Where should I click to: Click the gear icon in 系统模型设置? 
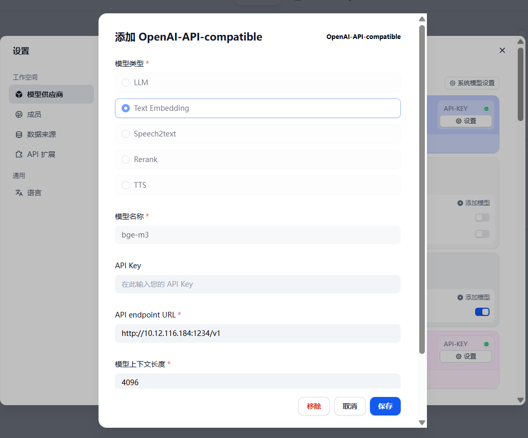[x=453, y=83]
